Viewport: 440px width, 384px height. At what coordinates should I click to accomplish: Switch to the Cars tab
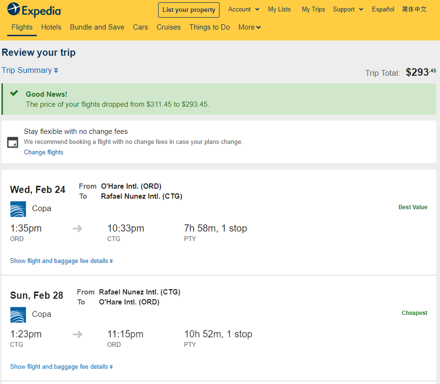pyautogui.click(x=140, y=27)
